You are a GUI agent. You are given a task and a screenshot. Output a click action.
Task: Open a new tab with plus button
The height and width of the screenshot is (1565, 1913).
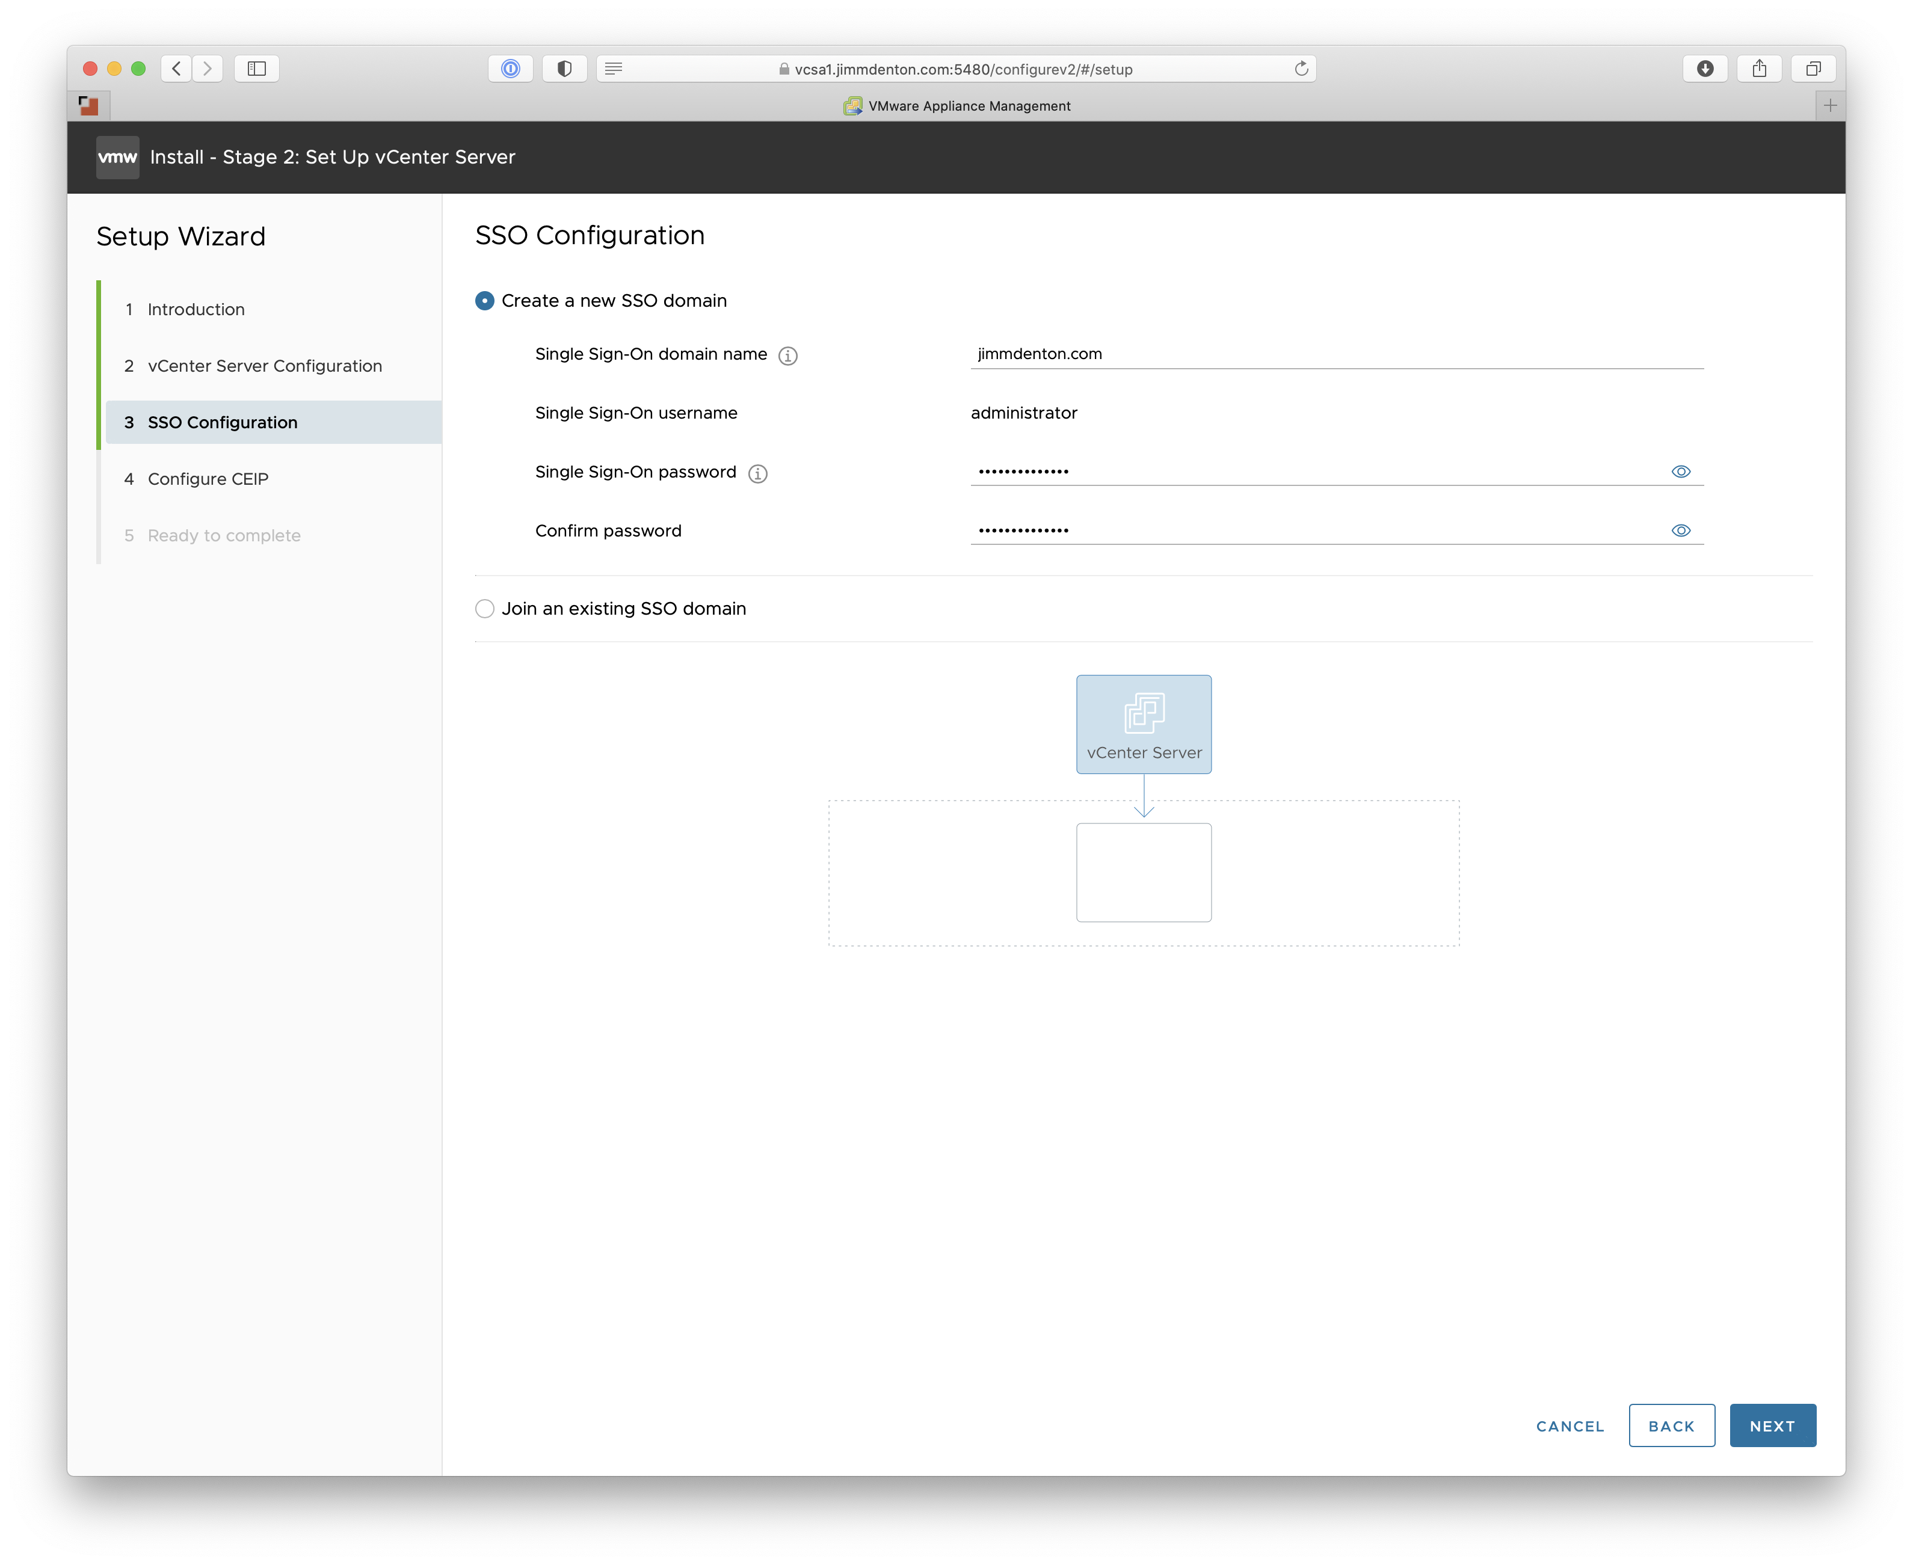tap(1830, 105)
